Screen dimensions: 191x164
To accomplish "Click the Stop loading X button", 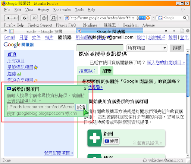I will click(x=34, y=18).
